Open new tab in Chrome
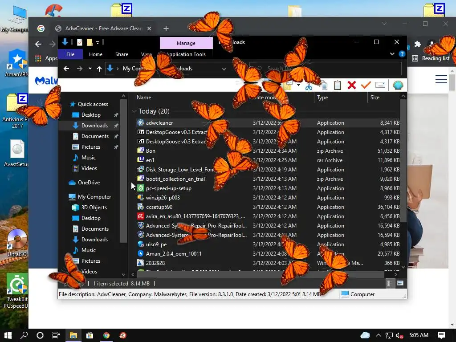 (x=166, y=28)
